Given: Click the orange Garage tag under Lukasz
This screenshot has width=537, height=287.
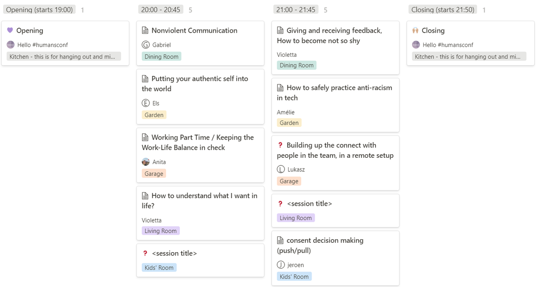Looking at the screenshot, I should pos(289,181).
